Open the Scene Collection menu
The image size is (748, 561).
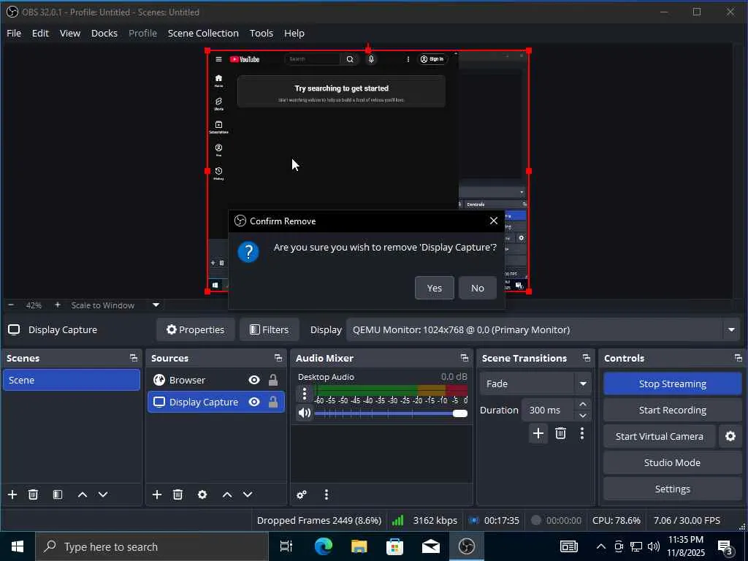click(203, 34)
